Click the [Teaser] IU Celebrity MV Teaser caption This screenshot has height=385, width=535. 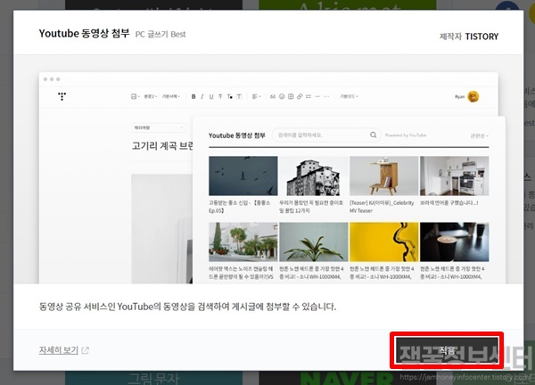click(x=382, y=207)
